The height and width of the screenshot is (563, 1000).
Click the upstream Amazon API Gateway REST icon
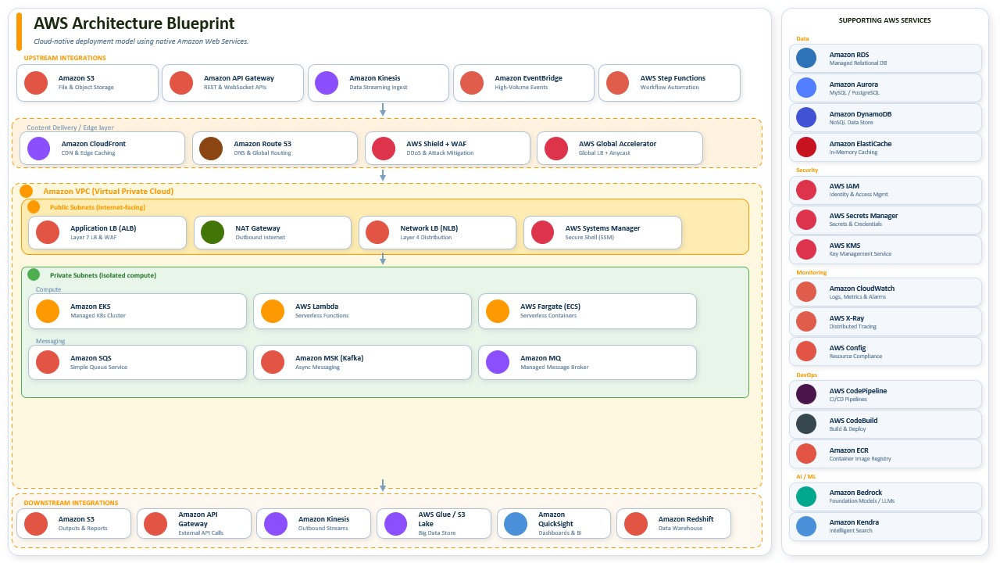click(x=181, y=83)
